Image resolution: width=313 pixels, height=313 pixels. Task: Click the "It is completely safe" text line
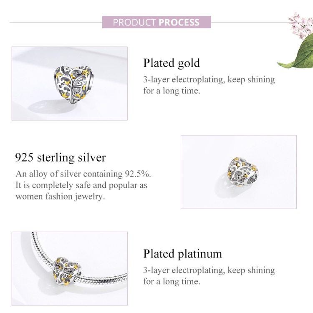pos(81,185)
